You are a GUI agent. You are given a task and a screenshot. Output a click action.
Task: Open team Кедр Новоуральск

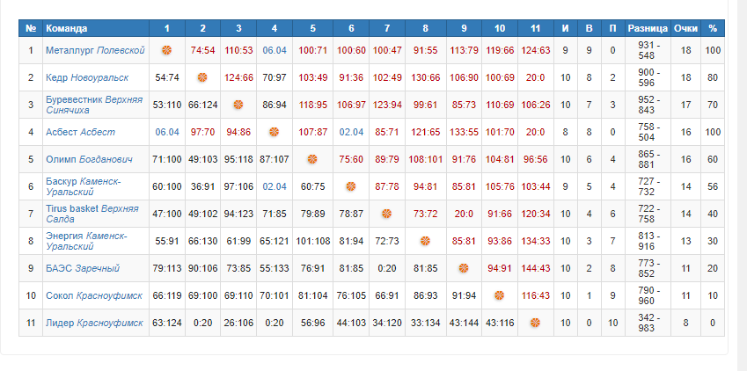click(87, 77)
